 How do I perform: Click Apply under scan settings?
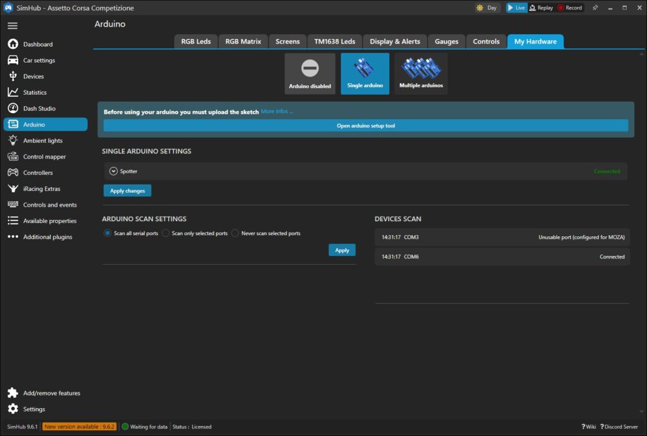[x=342, y=250]
